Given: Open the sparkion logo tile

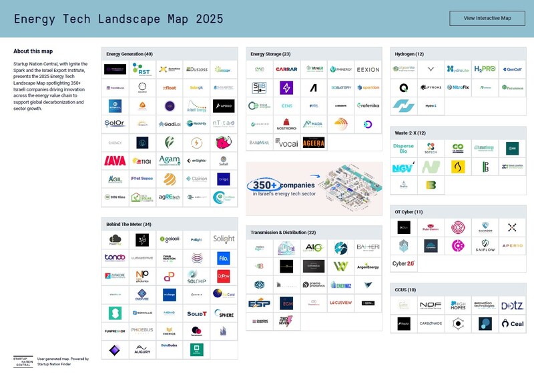Looking at the screenshot, I should (x=368, y=87).
